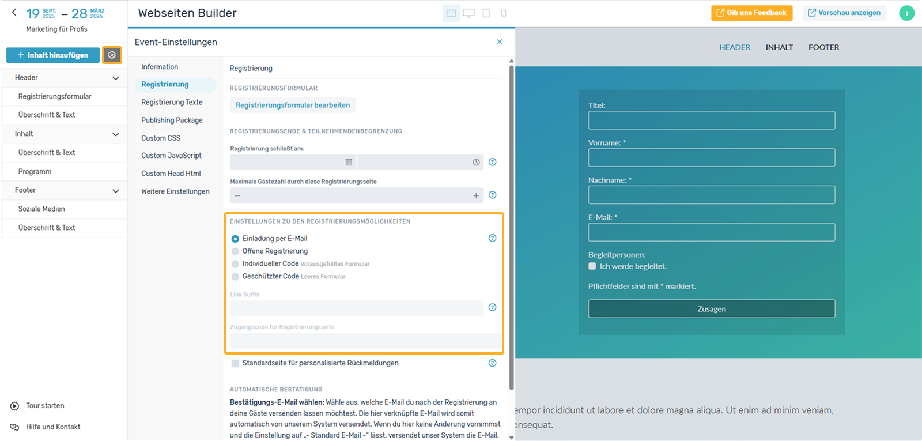Click Inhalt hinzufügen button
This screenshot has width=922, height=441.
tap(53, 55)
